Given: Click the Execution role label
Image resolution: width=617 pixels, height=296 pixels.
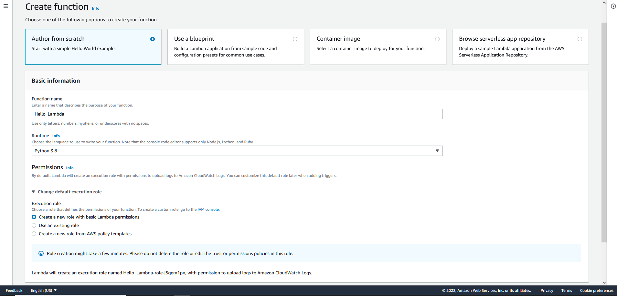Looking at the screenshot, I should 46,203.
